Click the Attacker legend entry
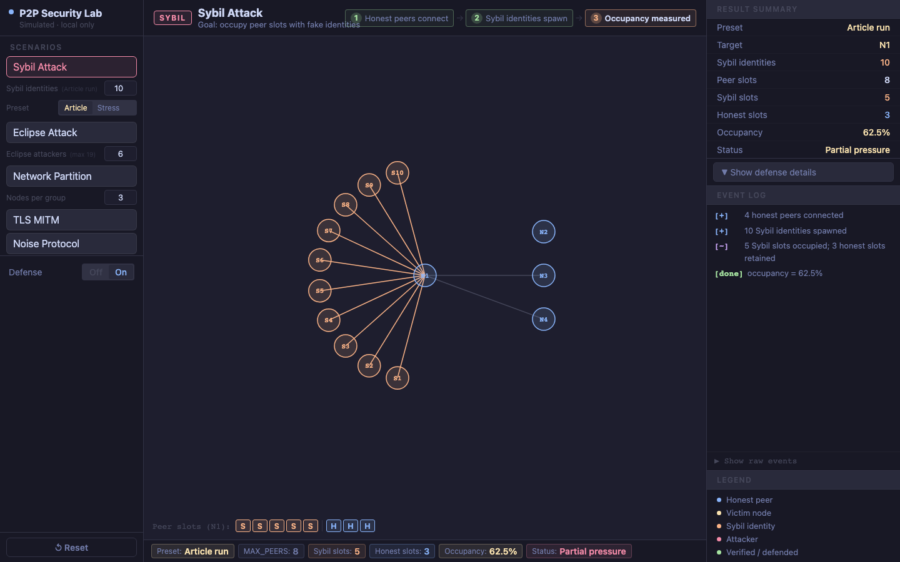This screenshot has height=562, width=900. coord(737,540)
